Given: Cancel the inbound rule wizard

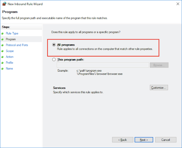Looking at the screenshot, I should pyautogui.click(x=166, y=140).
